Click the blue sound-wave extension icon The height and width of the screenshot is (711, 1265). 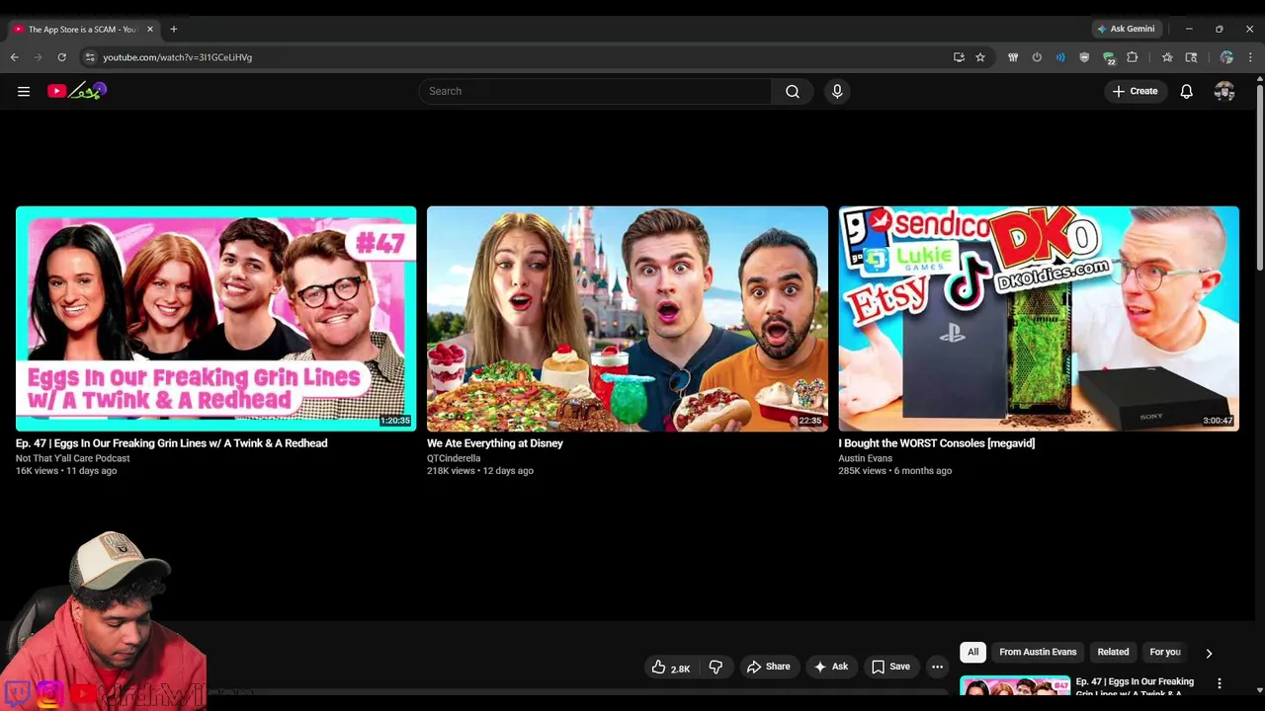pos(1060,57)
